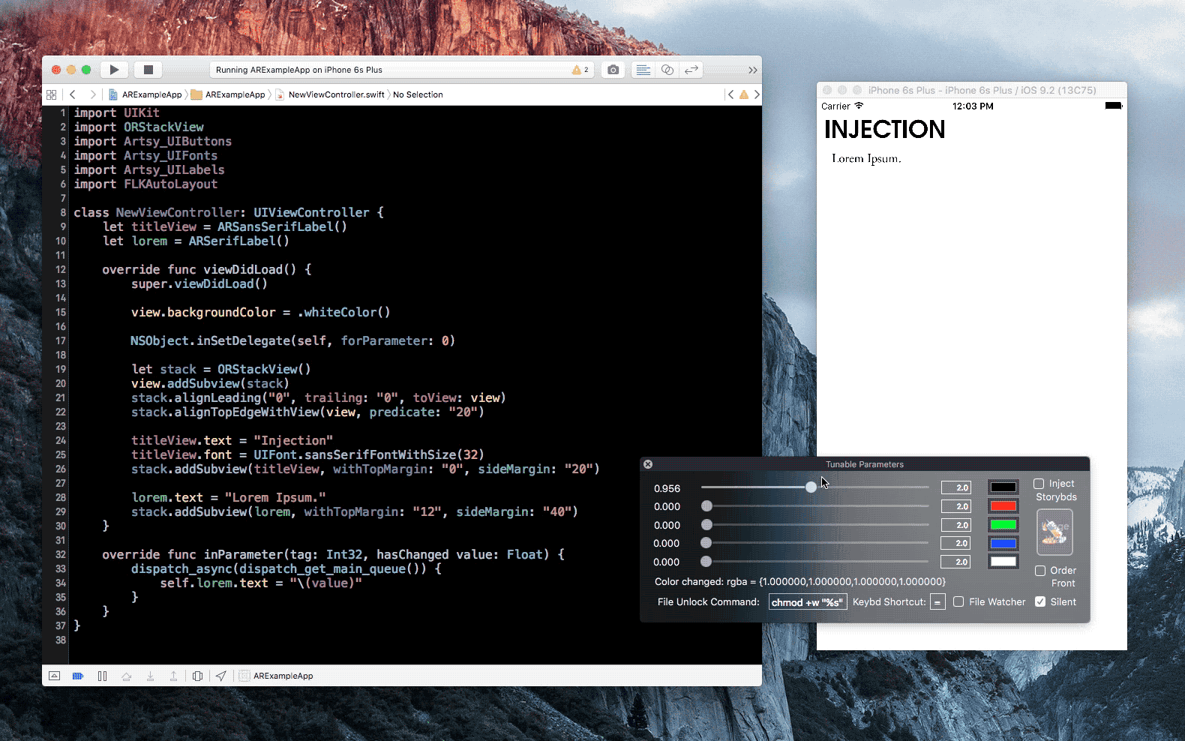
Task: Open the related items grid icon
Action: pos(51,94)
